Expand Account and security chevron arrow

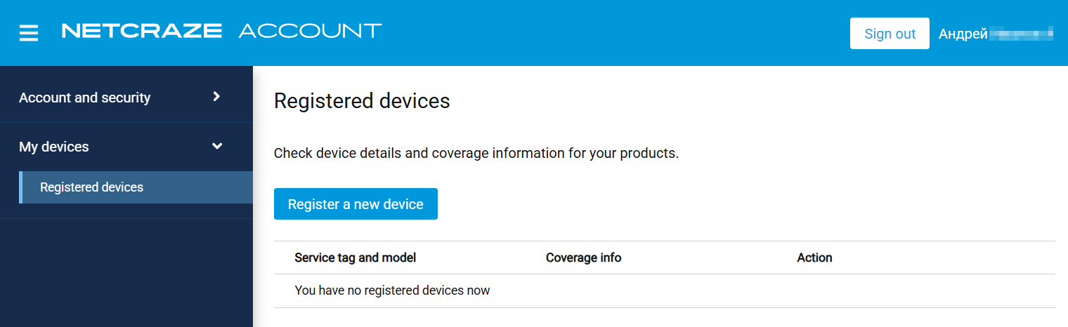pyautogui.click(x=217, y=97)
